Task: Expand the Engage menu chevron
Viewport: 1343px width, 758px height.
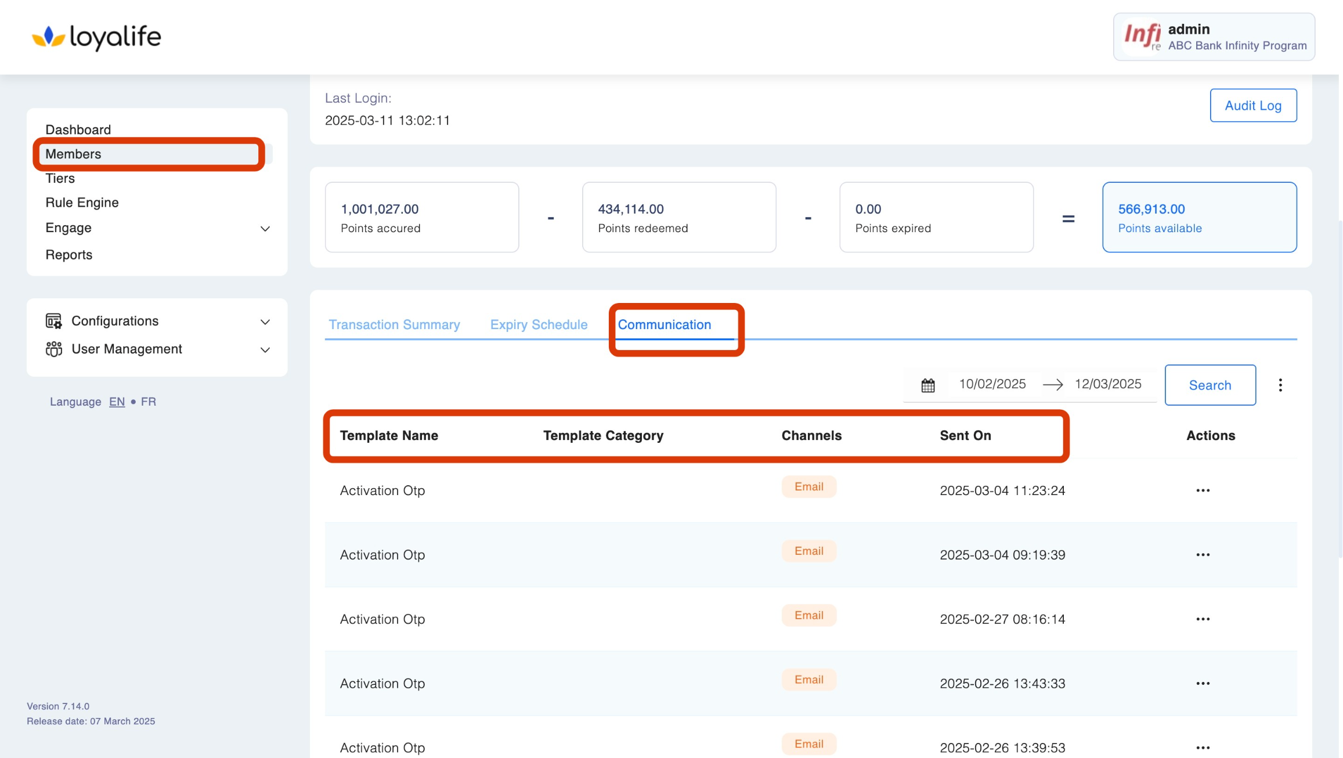Action: pyautogui.click(x=265, y=229)
